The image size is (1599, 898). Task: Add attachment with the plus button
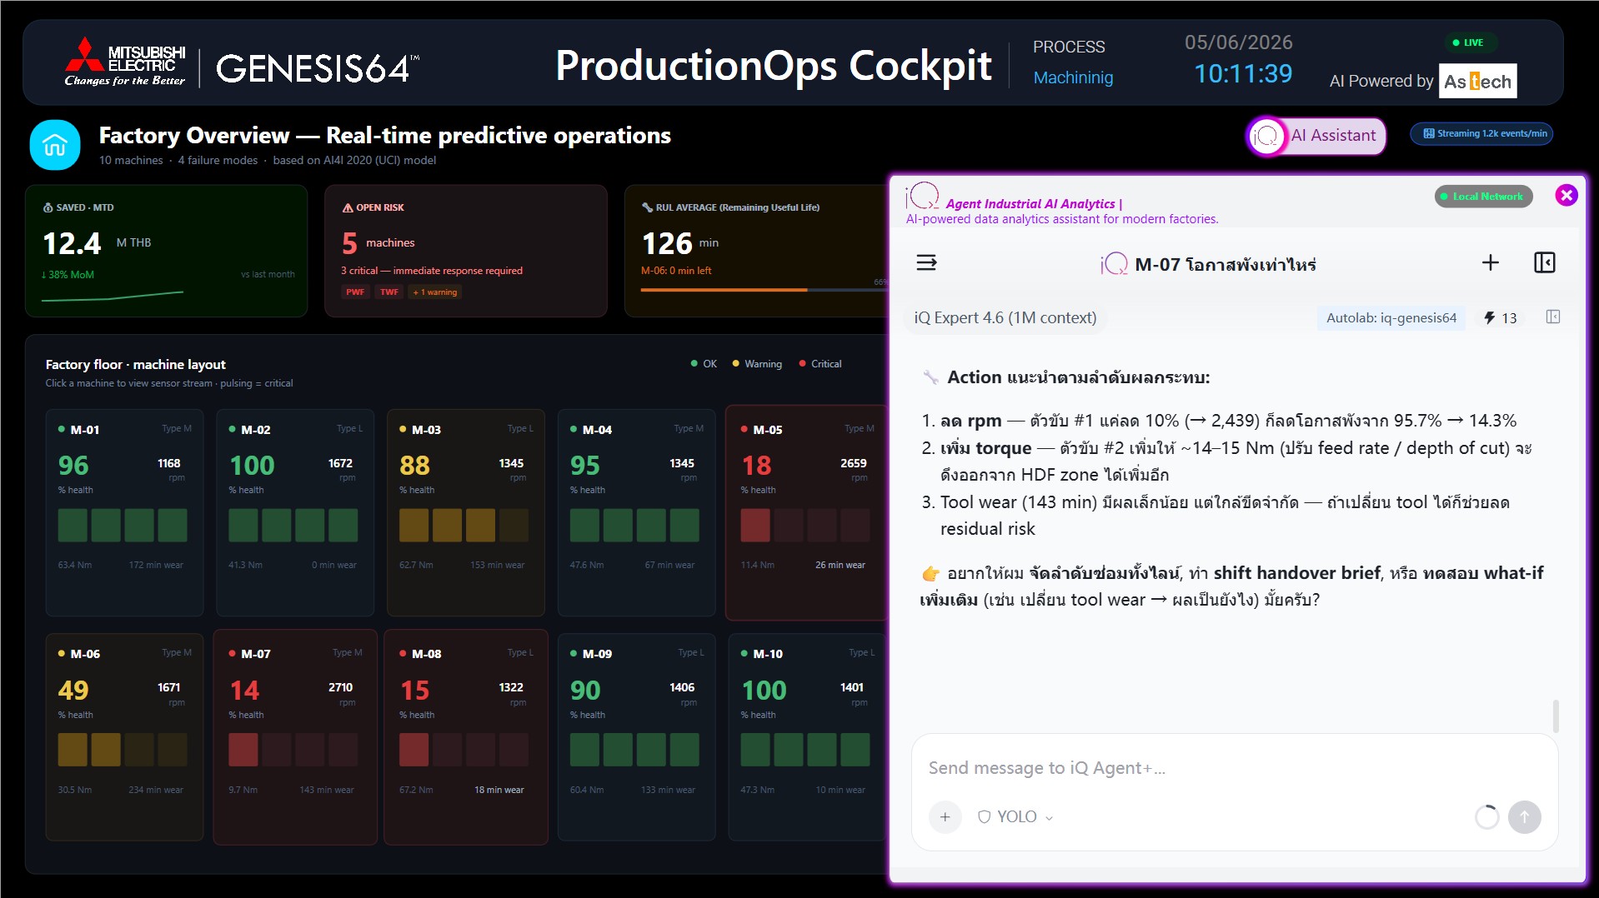tap(945, 817)
